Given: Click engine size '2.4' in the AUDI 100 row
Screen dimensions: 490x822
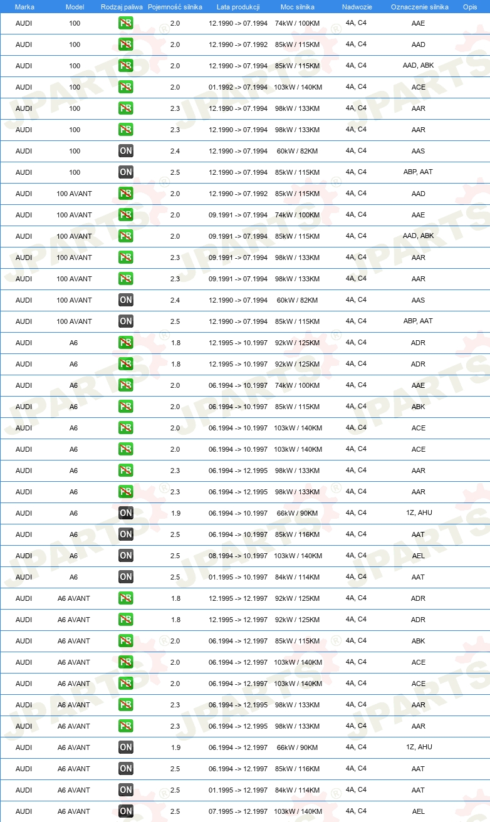Looking at the screenshot, I should point(175,151).
